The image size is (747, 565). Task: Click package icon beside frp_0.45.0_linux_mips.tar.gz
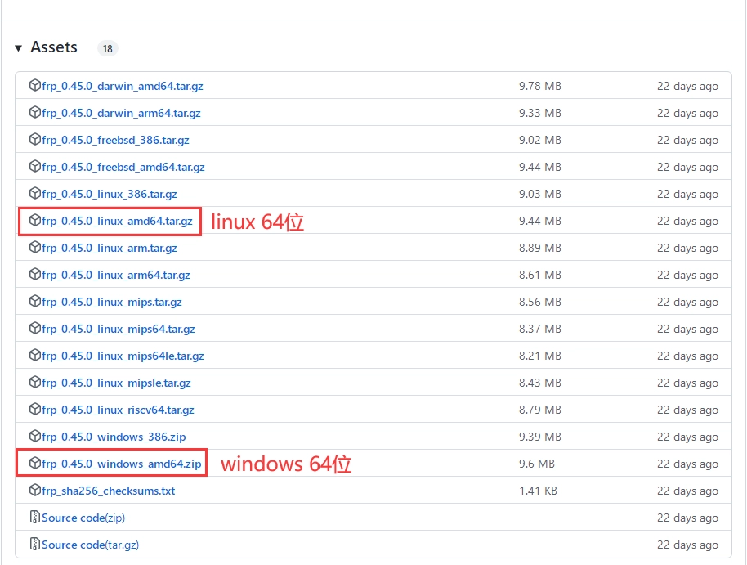[35, 302]
